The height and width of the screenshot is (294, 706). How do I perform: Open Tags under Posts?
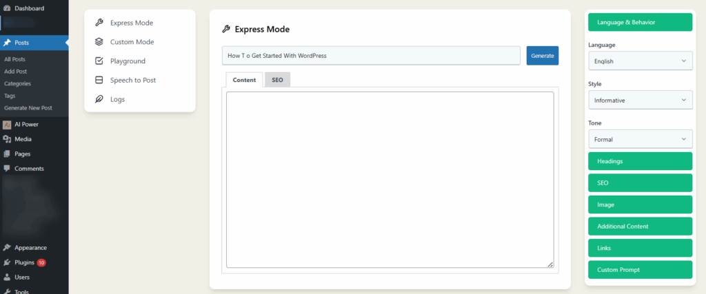click(10, 96)
